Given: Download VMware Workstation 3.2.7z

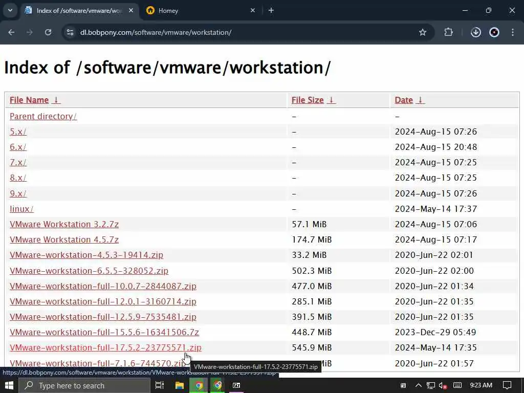Looking at the screenshot, I should pyautogui.click(x=64, y=224).
